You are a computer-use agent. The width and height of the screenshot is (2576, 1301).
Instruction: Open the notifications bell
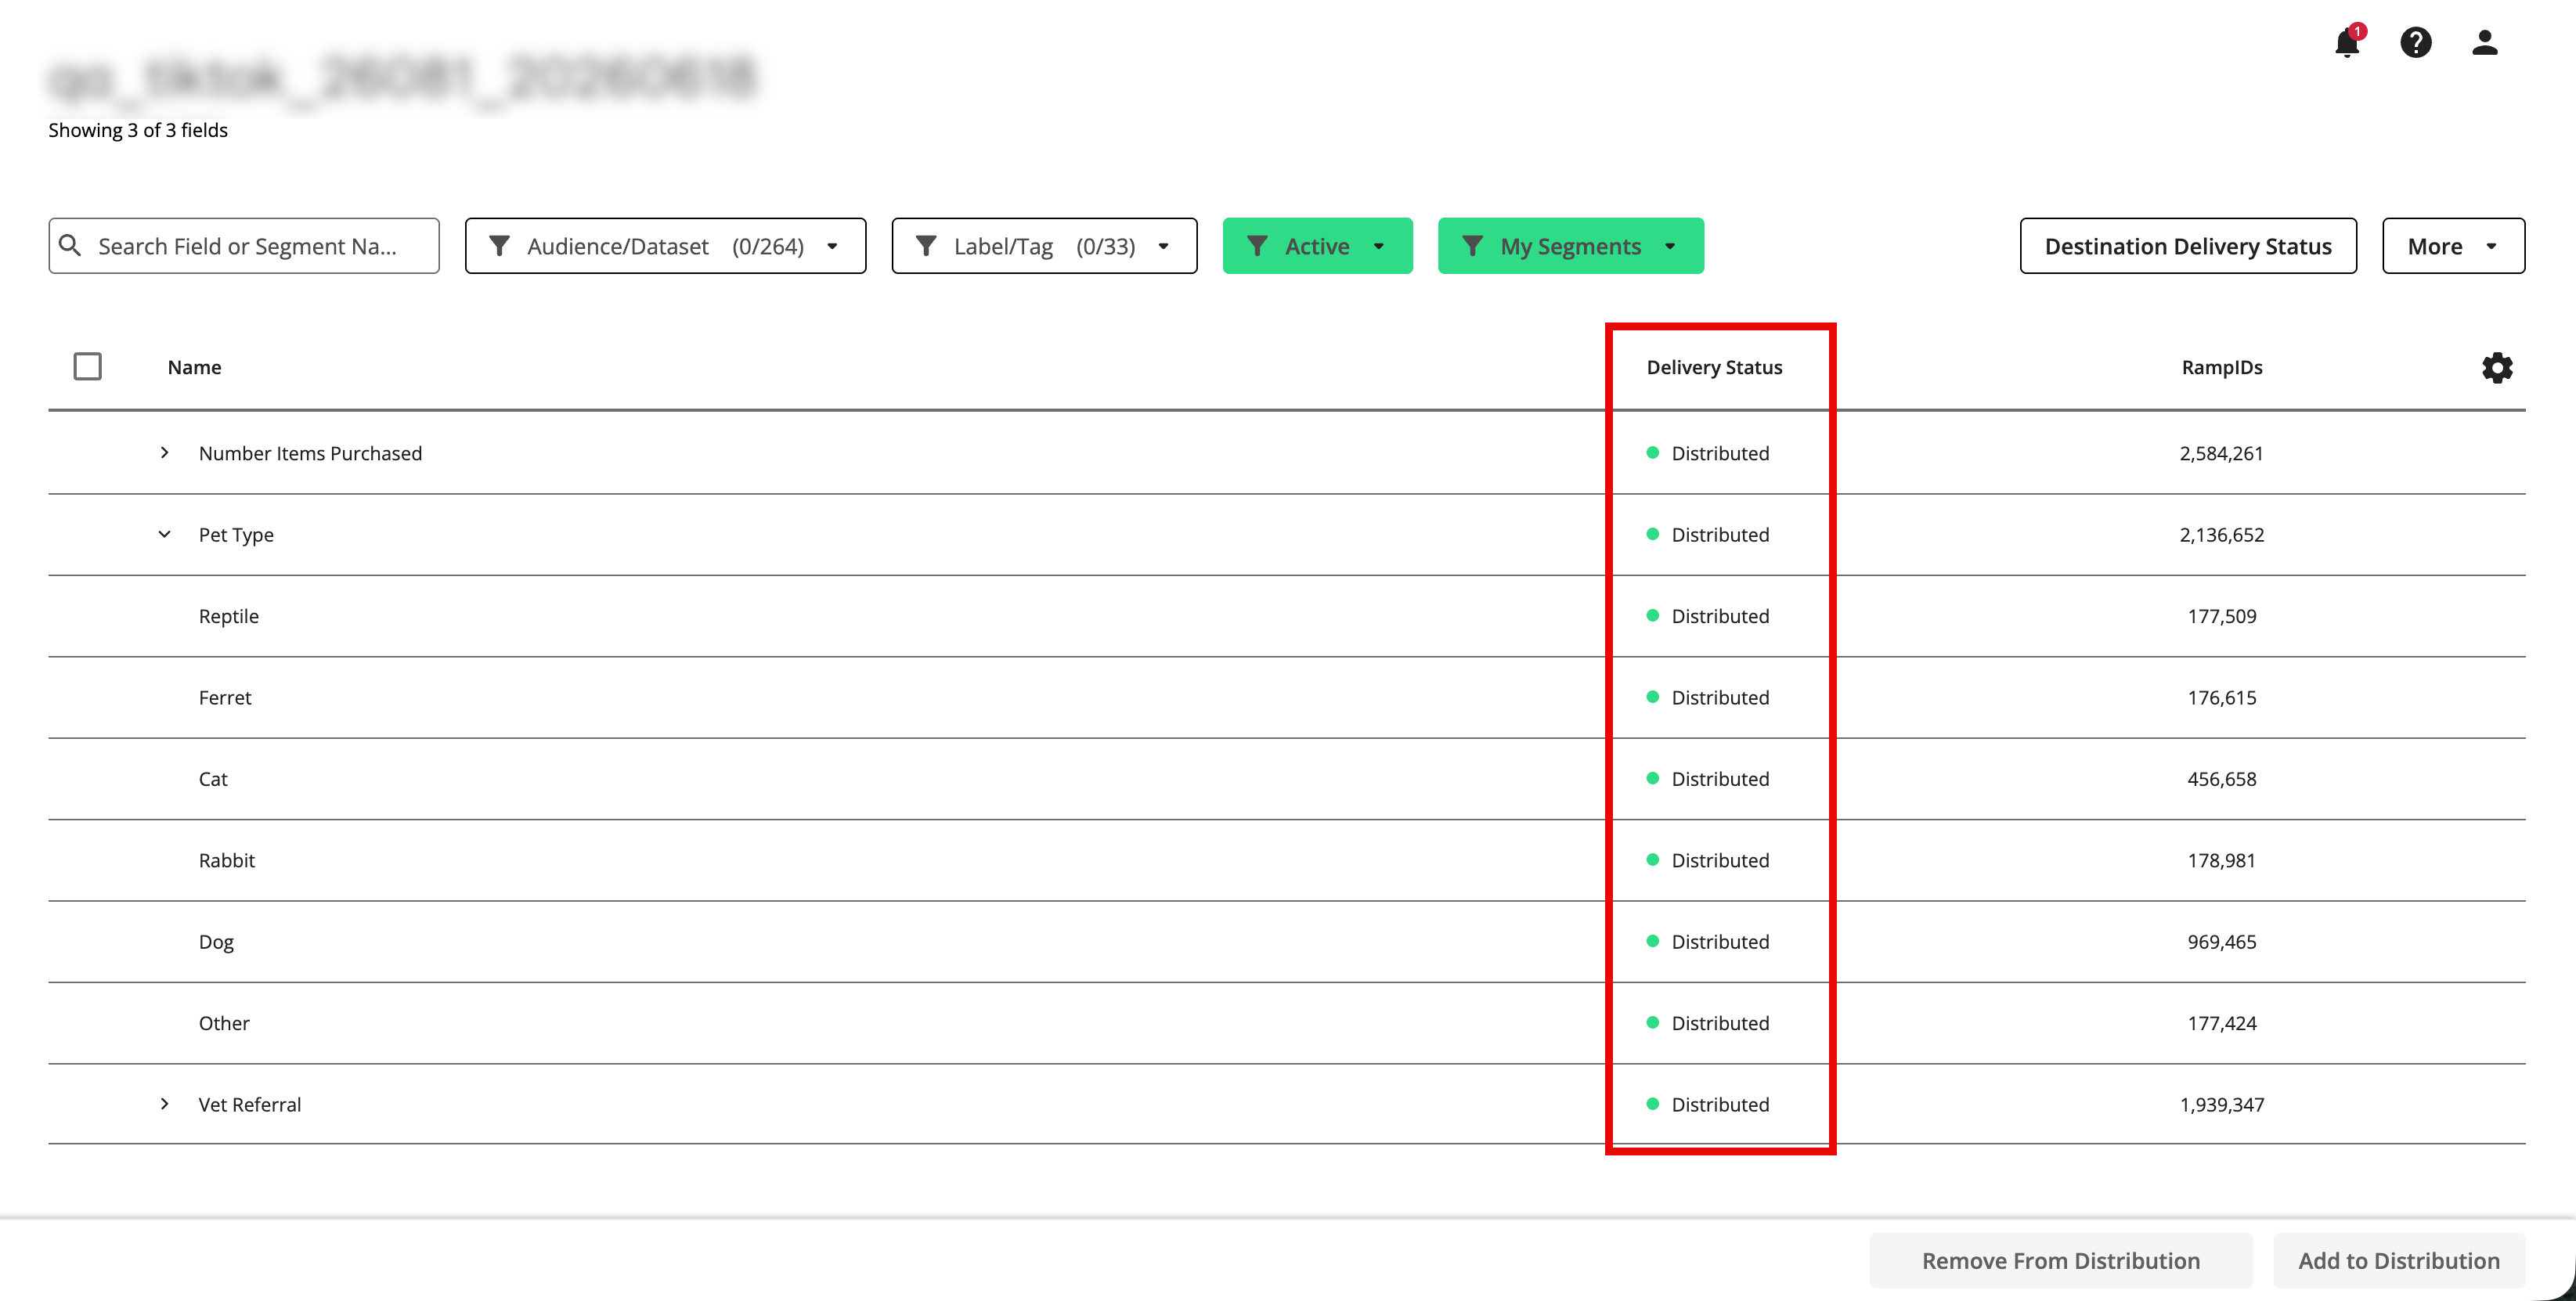click(x=2347, y=42)
